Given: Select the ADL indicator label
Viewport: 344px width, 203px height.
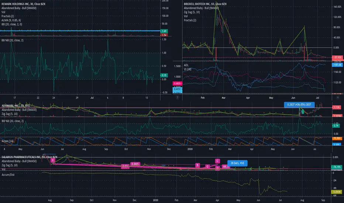Looking at the screenshot, I should click(x=186, y=65).
